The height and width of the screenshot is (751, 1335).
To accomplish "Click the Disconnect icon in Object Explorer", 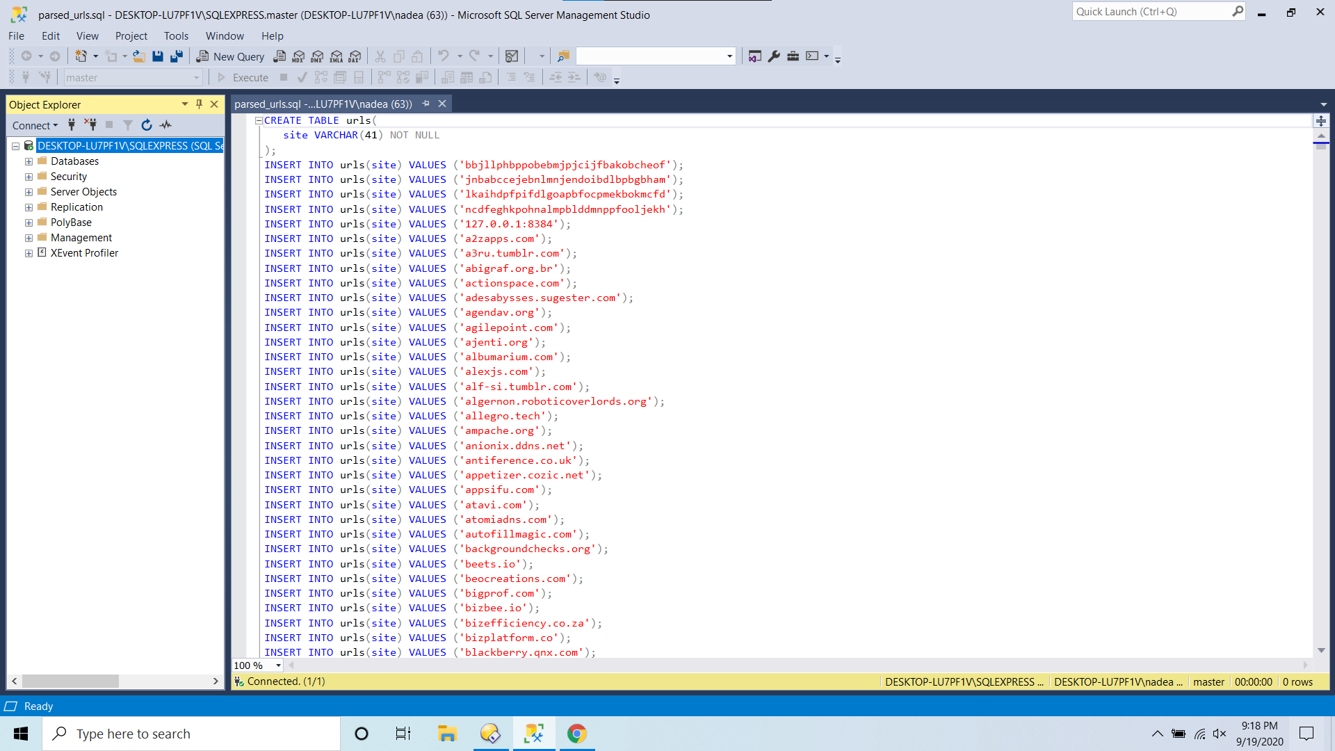I will pos(90,125).
